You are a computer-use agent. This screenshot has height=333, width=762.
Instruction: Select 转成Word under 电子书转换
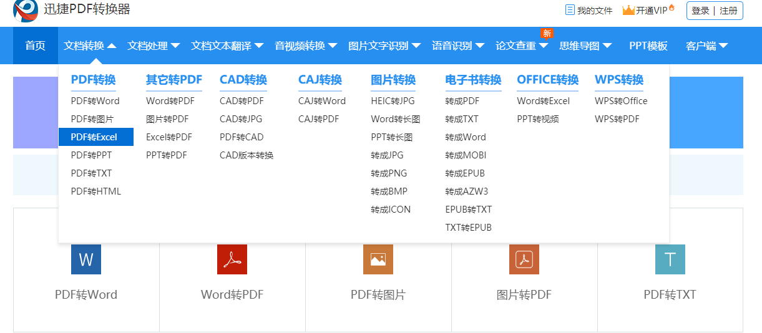click(466, 137)
